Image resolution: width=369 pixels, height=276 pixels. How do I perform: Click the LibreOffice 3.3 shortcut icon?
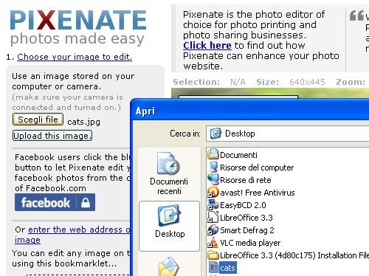(x=213, y=217)
